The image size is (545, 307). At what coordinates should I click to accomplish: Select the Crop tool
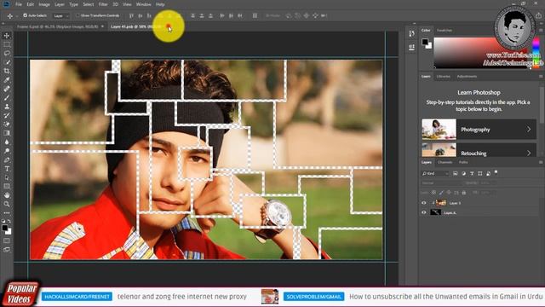pyautogui.click(x=7, y=71)
